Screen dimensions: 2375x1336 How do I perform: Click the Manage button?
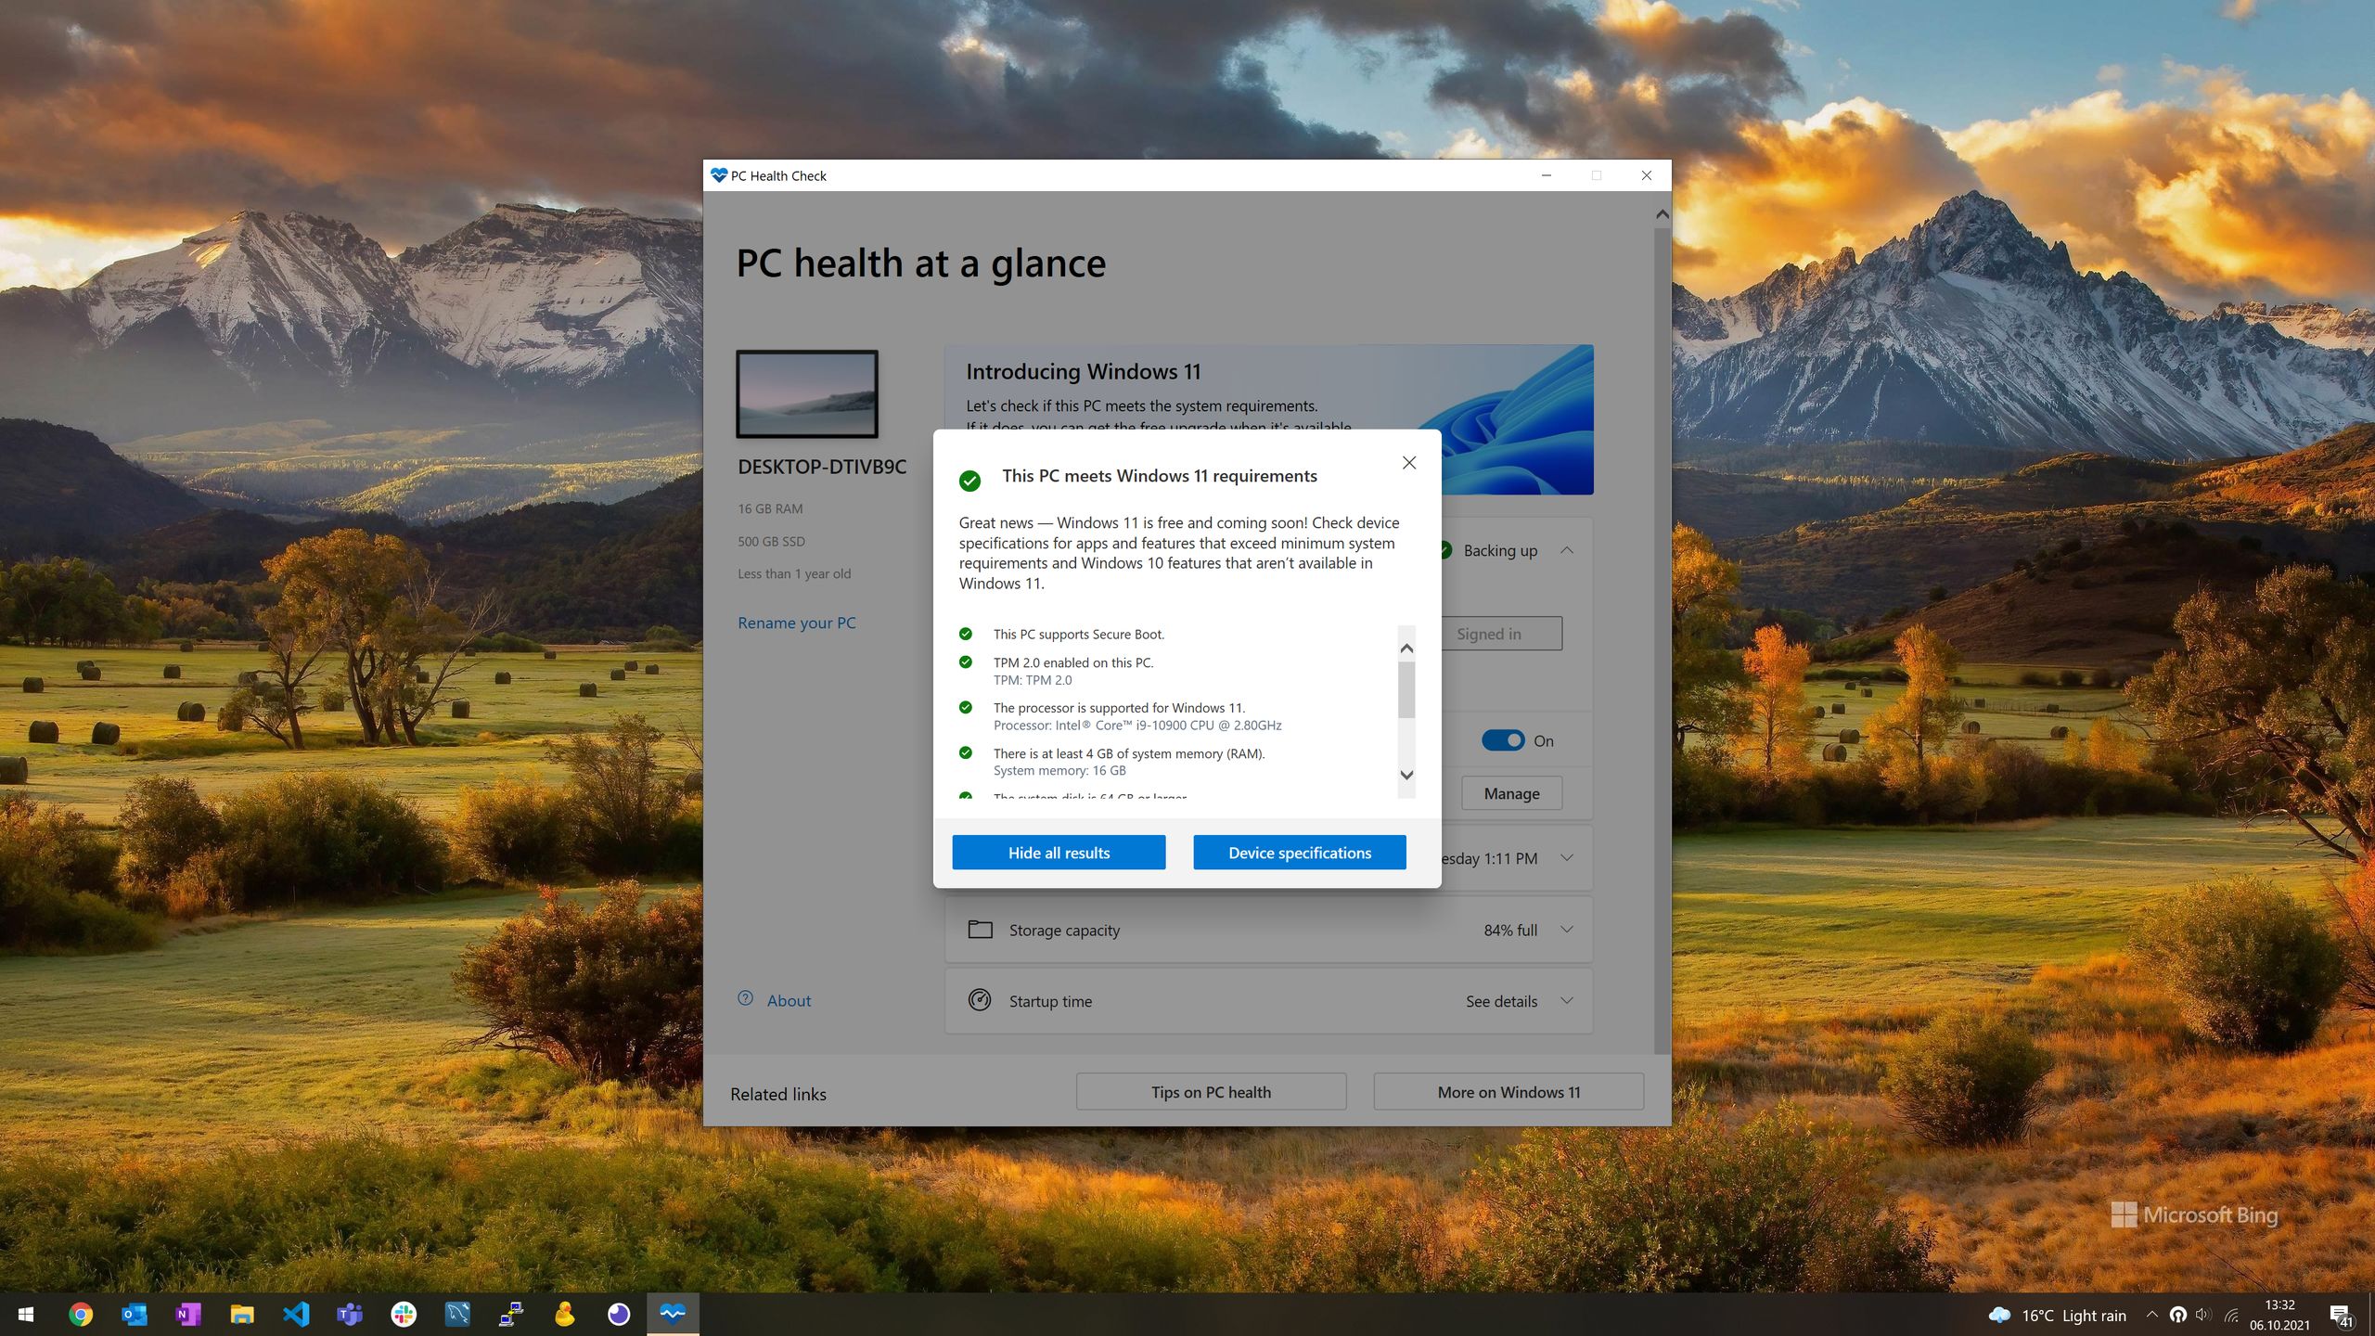pyautogui.click(x=1510, y=793)
